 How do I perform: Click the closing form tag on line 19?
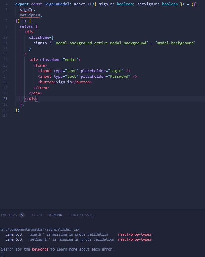(x=41, y=88)
